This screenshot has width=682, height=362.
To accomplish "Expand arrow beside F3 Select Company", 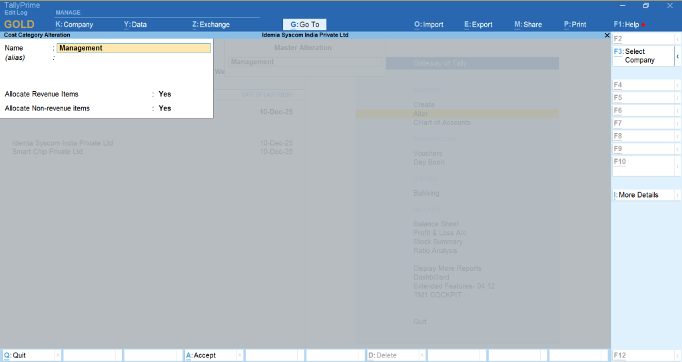I will pyautogui.click(x=677, y=56).
